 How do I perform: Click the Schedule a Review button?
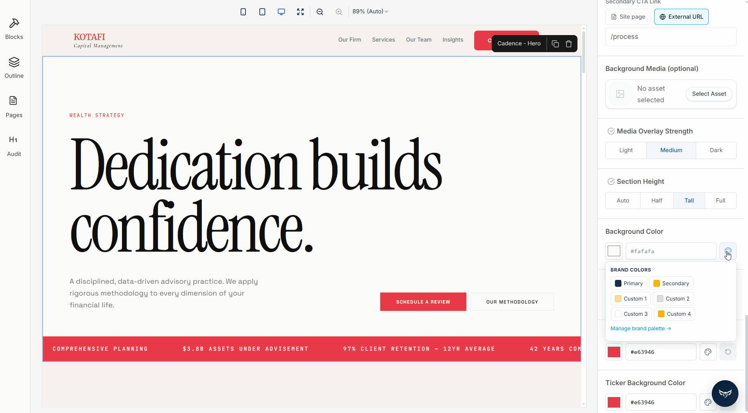point(423,302)
